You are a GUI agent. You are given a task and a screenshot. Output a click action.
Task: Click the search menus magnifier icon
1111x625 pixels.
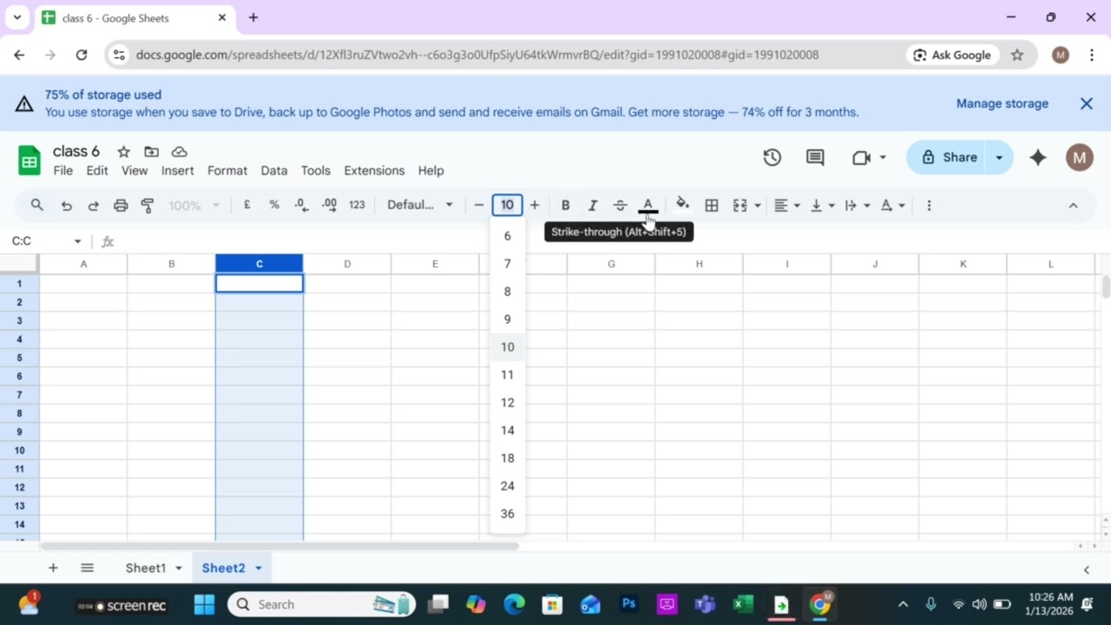tap(36, 205)
